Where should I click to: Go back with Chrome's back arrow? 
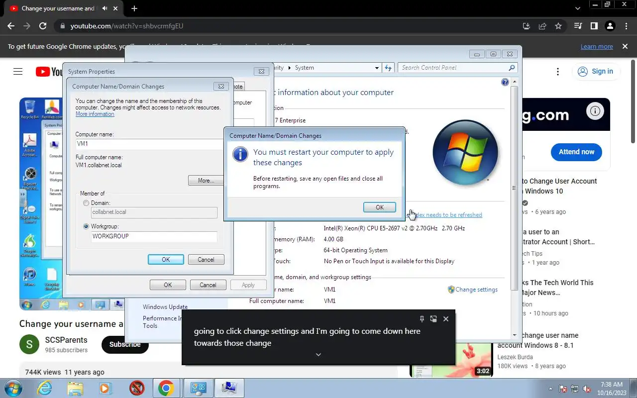point(11,26)
